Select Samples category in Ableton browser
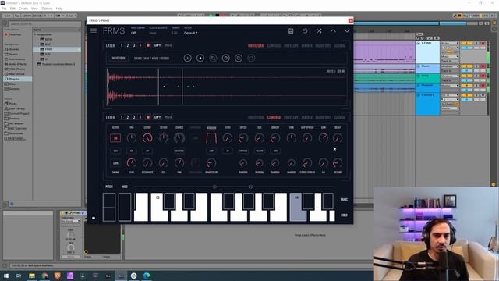499x281 pixels. point(14,89)
